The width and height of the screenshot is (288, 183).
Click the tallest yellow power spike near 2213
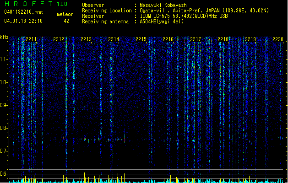(x=84, y=174)
